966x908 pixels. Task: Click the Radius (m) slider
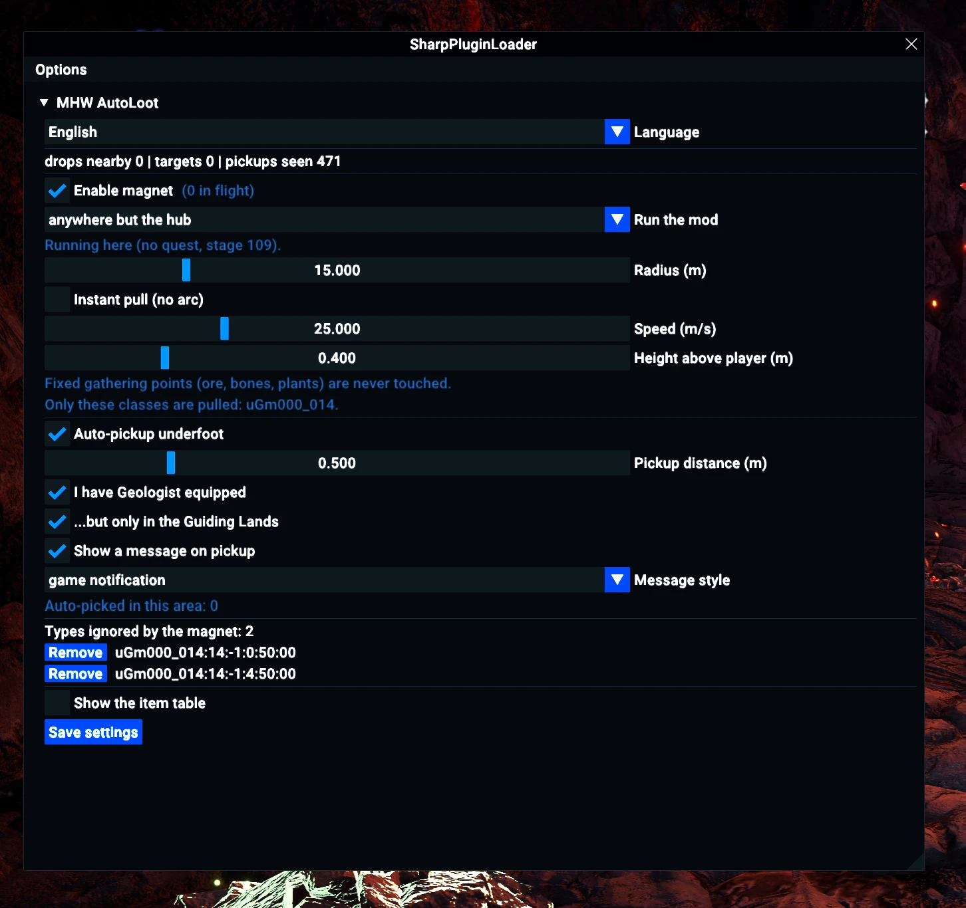[x=337, y=270]
